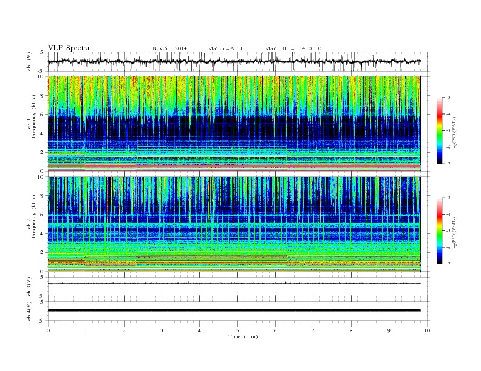Click the ch.4 thick black signal trace

point(234,310)
